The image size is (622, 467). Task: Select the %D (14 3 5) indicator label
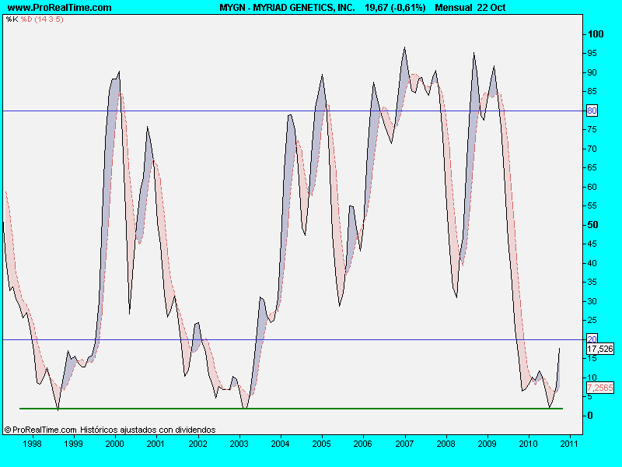coord(42,19)
